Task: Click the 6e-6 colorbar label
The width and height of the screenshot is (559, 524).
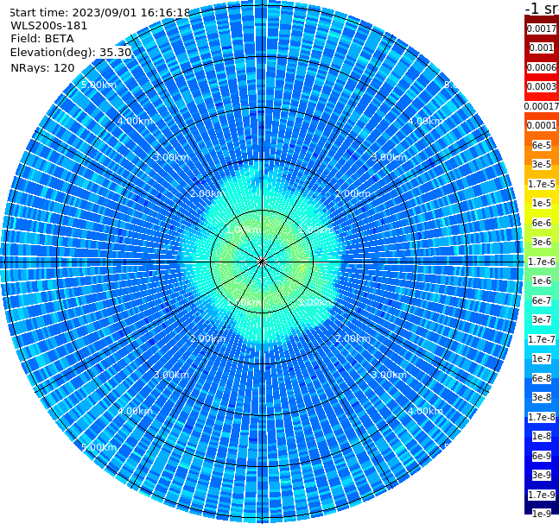Action: [542, 223]
